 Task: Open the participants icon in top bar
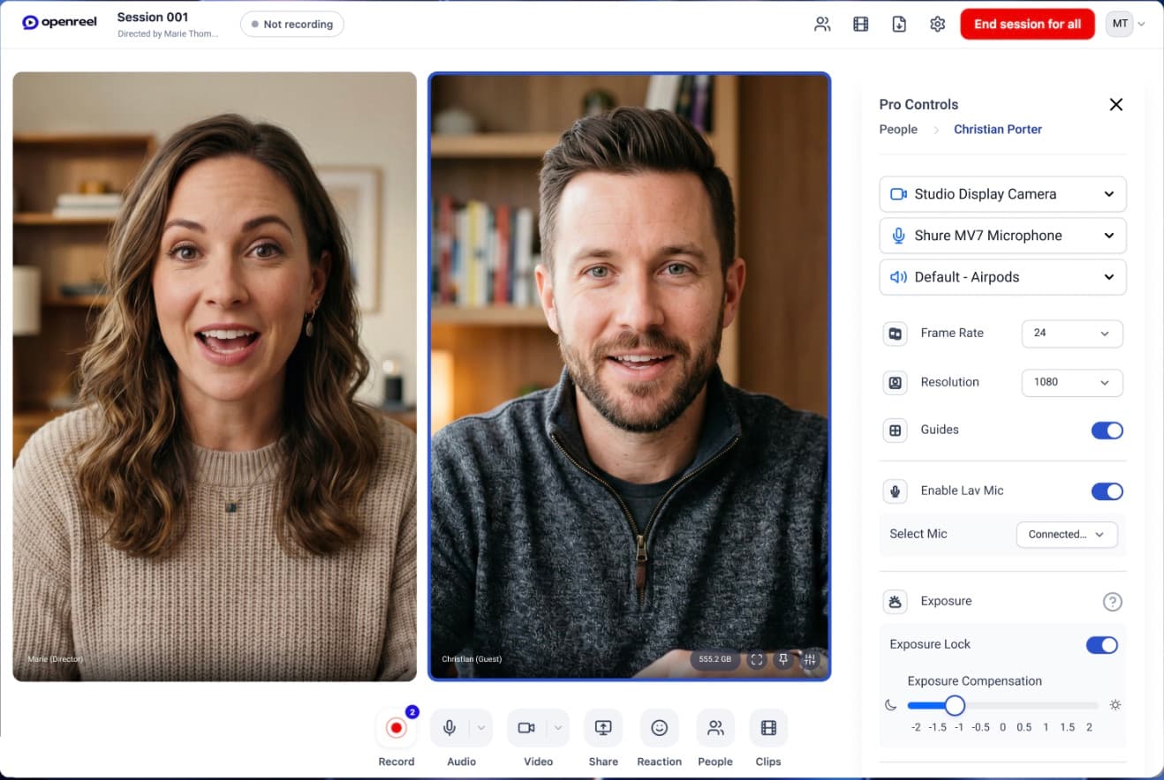point(822,24)
